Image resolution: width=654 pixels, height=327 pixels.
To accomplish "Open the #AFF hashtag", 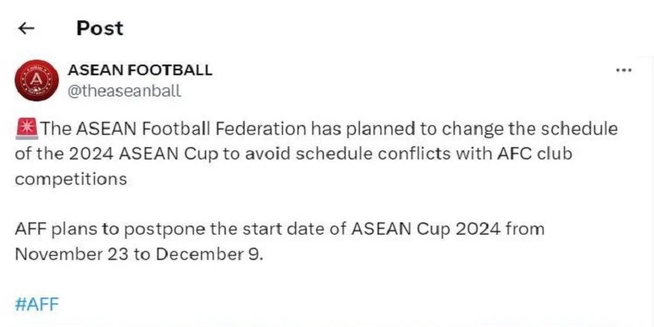I will point(37,304).
